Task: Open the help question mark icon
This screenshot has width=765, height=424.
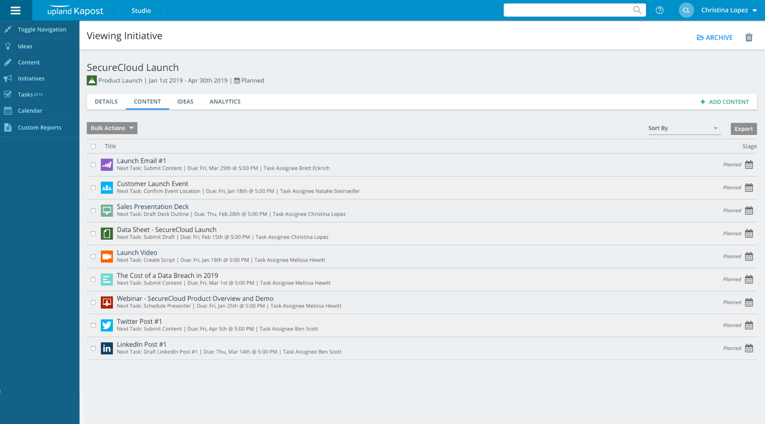Action: [x=659, y=10]
